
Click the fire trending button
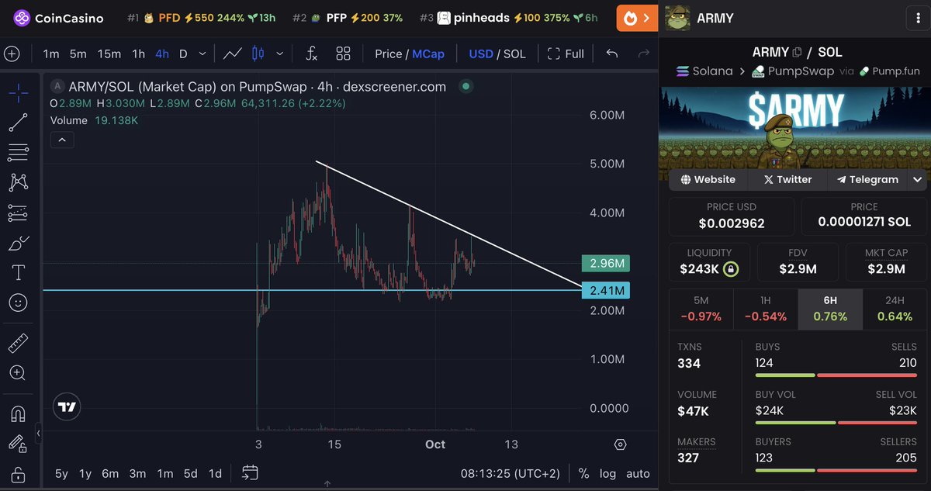coord(636,18)
